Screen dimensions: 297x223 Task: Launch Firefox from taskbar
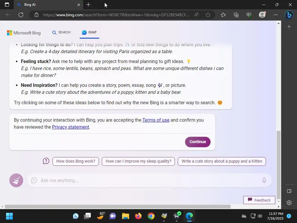click(138, 216)
